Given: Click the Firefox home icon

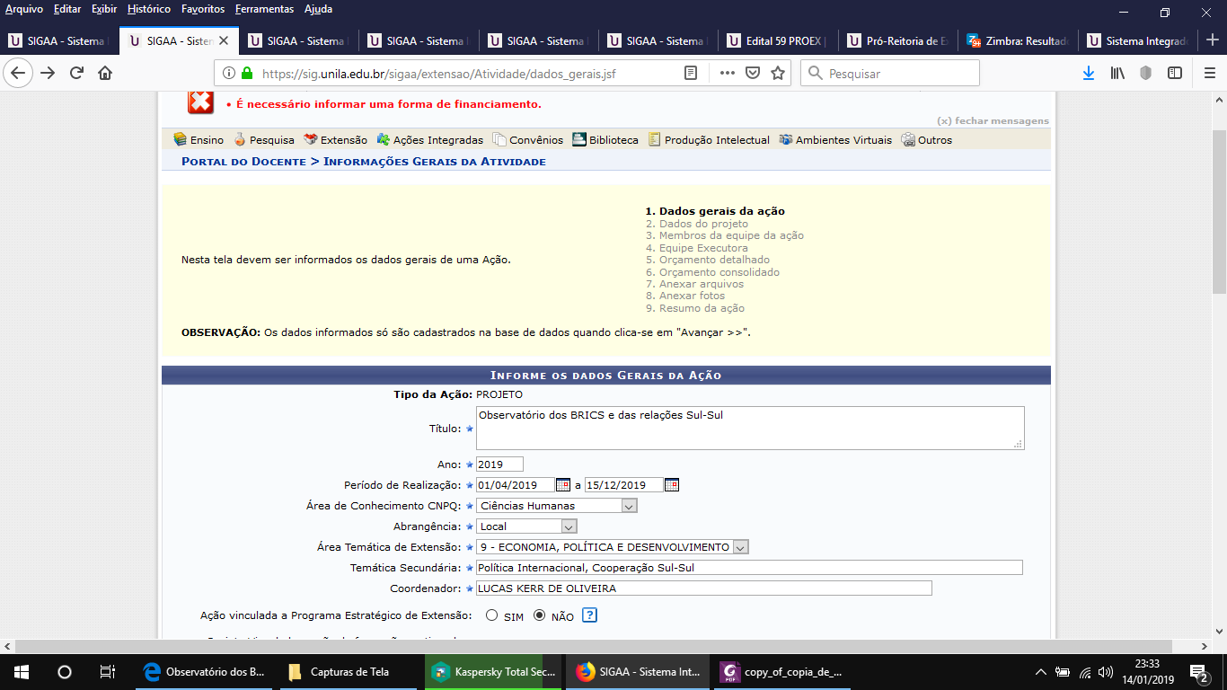Looking at the screenshot, I should click(x=105, y=73).
